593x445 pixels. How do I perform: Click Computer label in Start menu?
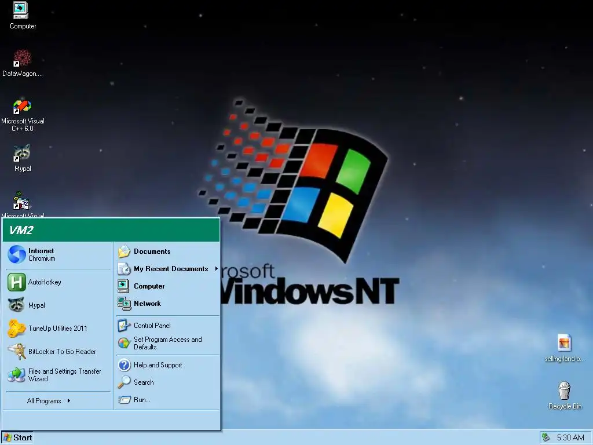[149, 286]
